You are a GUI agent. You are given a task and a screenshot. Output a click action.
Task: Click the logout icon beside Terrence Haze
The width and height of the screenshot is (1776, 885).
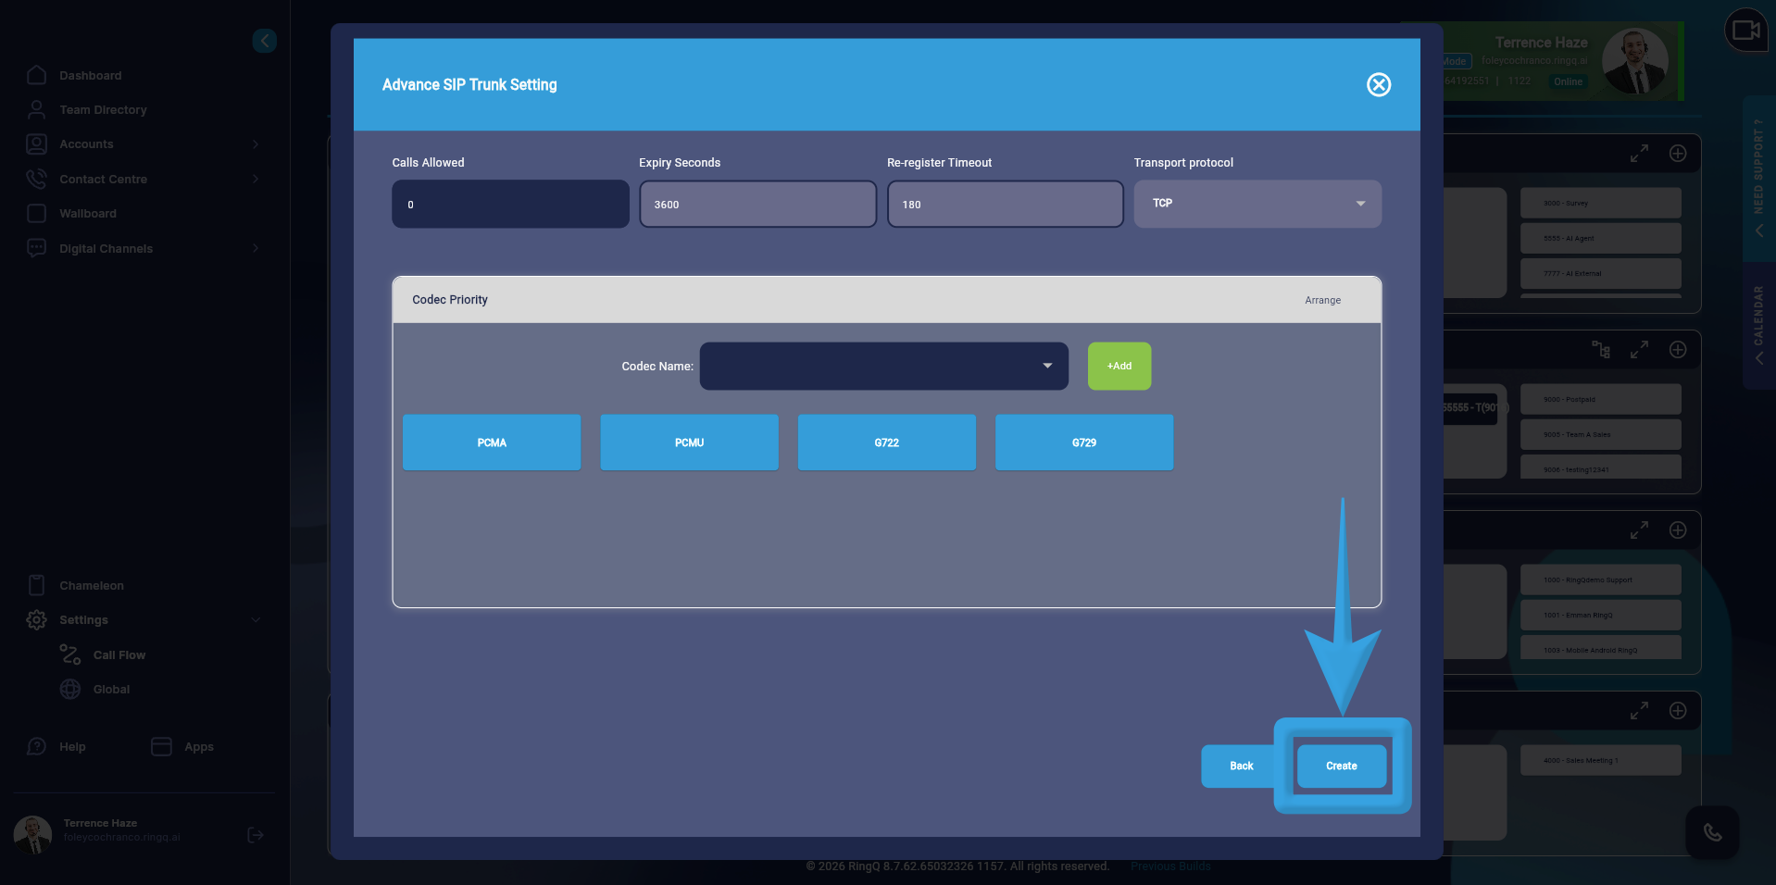pyautogui.click(x=256, y=835)
